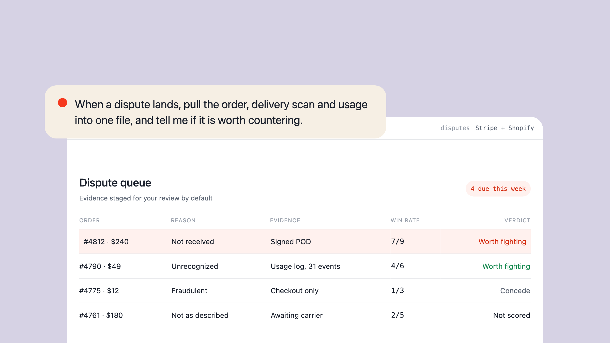This screenshot has height=343, width=610.
Task: View 'Usage log, 31 events' evidence
Action: [x=305, y=266]
